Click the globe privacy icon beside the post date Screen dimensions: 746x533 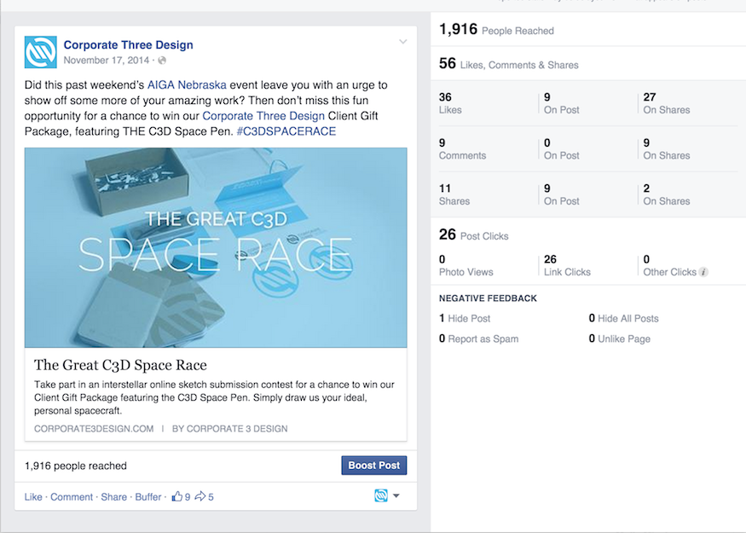pyautogui.click(x=162, y=61)
